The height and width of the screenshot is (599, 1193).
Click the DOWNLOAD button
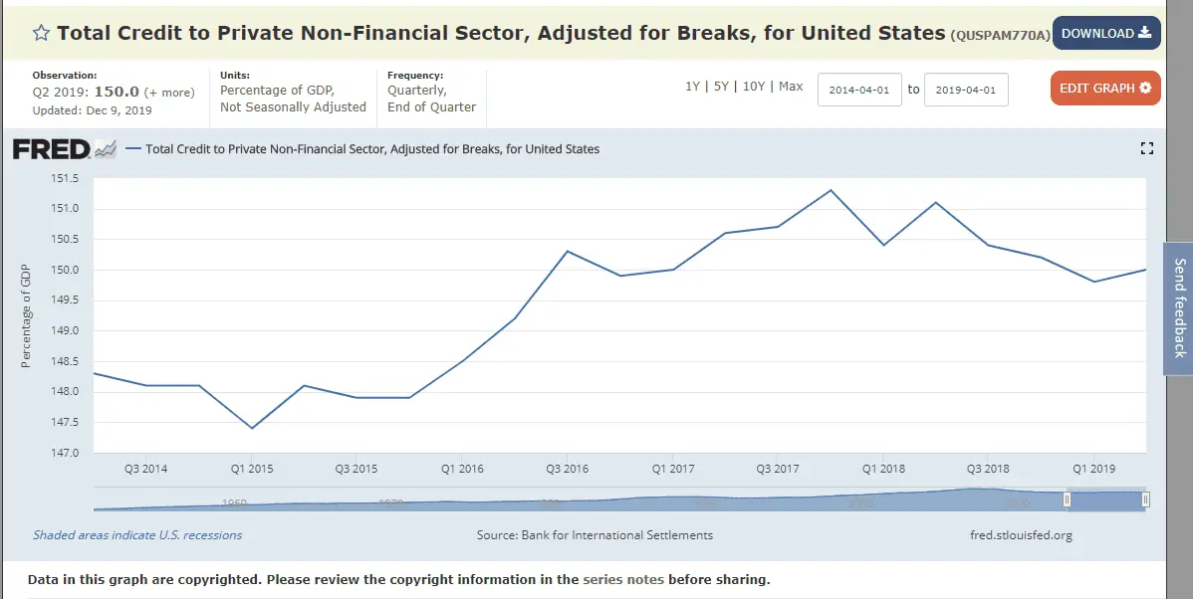(1105, 33)
